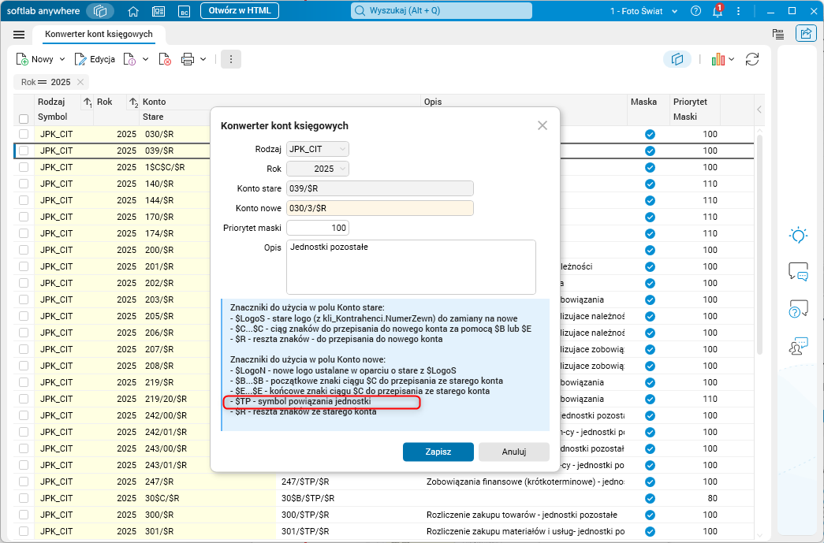Click the document info icon in toolbar
Image resolution: width=824 pixels, height=543 pixels.
tap(129, 59)
